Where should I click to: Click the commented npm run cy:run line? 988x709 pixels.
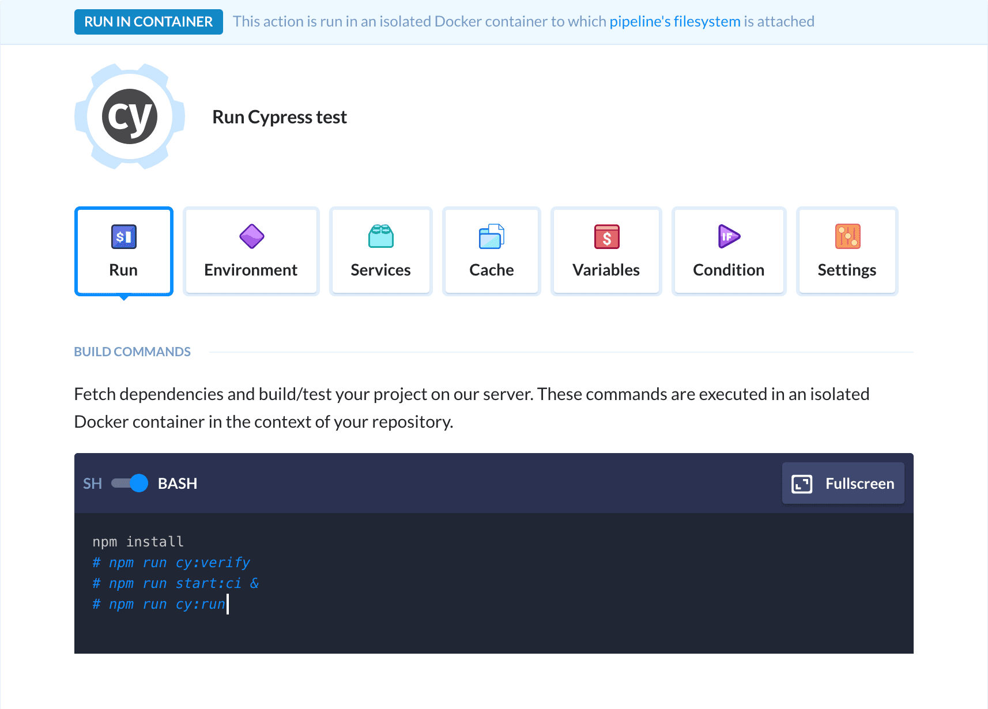point(159,604)
